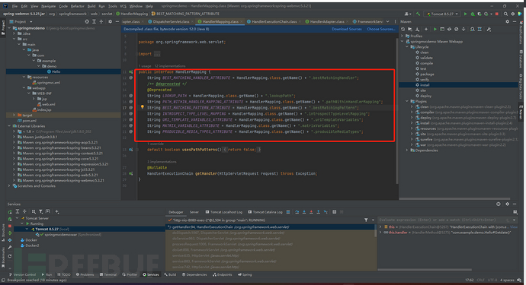
Task: Expand the Profiles node in Maven
Action: [x=403, y=36]
